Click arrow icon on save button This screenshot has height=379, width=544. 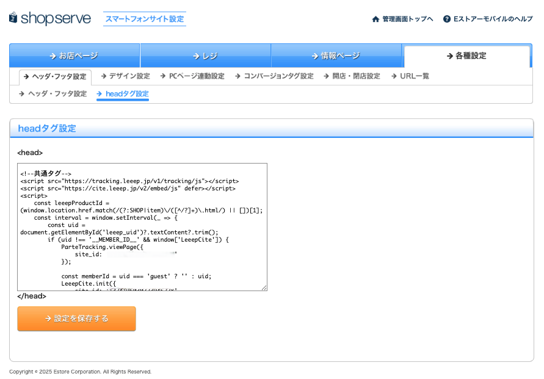[48, 319]
